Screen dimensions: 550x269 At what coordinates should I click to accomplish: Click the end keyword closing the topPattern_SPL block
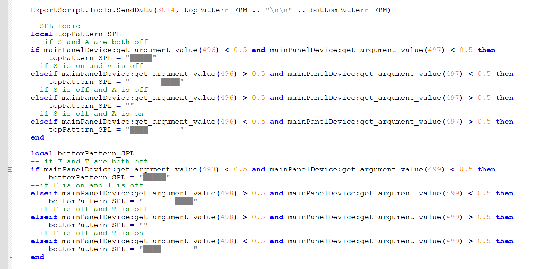pyautogui.click(x=37, y=137)
